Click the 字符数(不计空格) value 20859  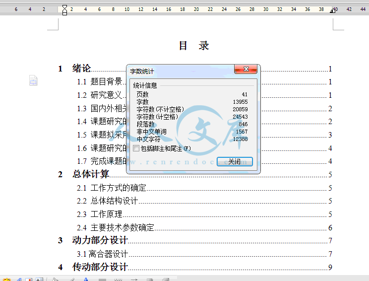(240, 109)
